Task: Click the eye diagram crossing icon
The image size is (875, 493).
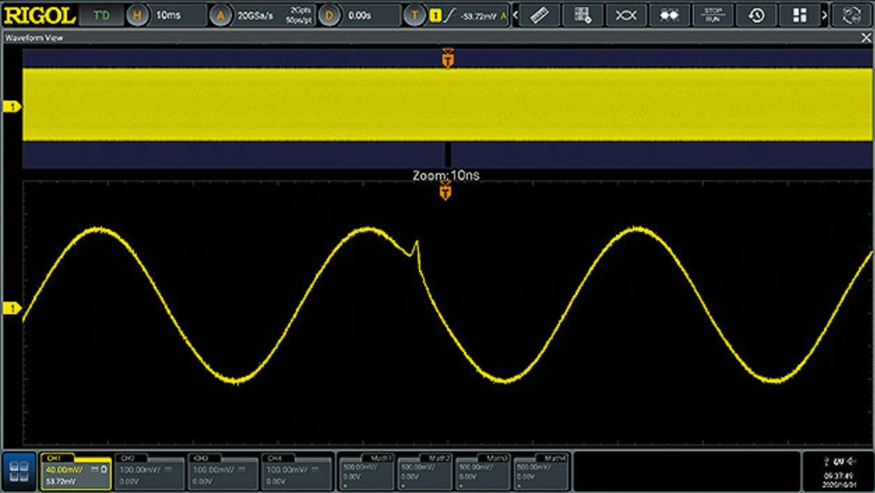Action: (626, 15)
